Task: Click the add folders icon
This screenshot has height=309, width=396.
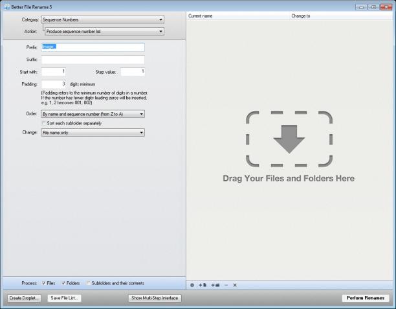Action: (215, 285)
